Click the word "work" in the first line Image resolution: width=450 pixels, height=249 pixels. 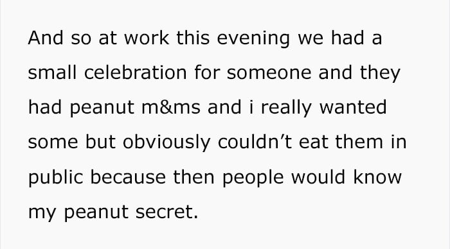147,38
